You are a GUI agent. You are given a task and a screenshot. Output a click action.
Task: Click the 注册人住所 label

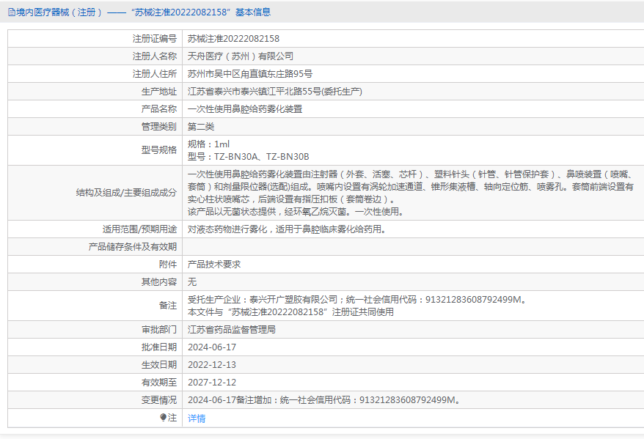[x=155, y=74]
